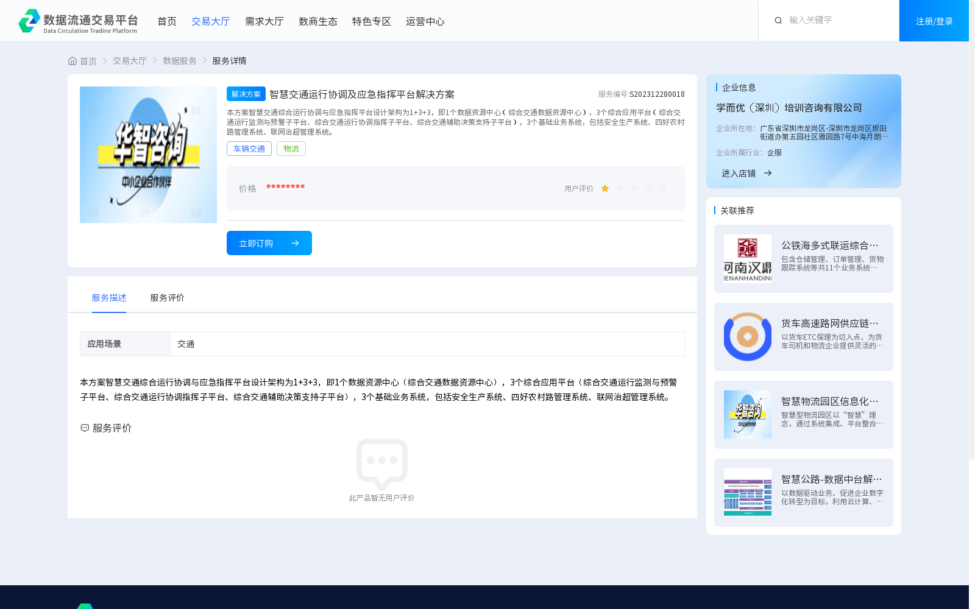The width and height of the screenshot is (975, 609).
Task: Click the service number S202312280018
Action: 657,94
